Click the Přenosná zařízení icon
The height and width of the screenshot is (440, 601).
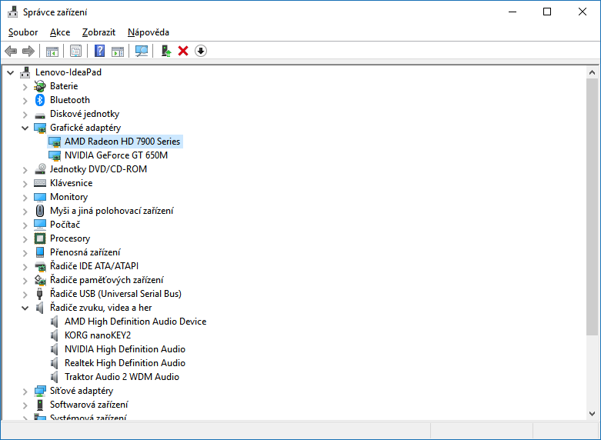40,252
